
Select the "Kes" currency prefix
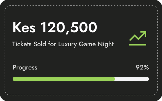click(x=24, y=27)
